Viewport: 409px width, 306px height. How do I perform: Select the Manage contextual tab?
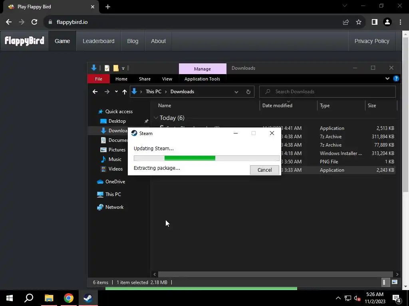pos(203,69)
